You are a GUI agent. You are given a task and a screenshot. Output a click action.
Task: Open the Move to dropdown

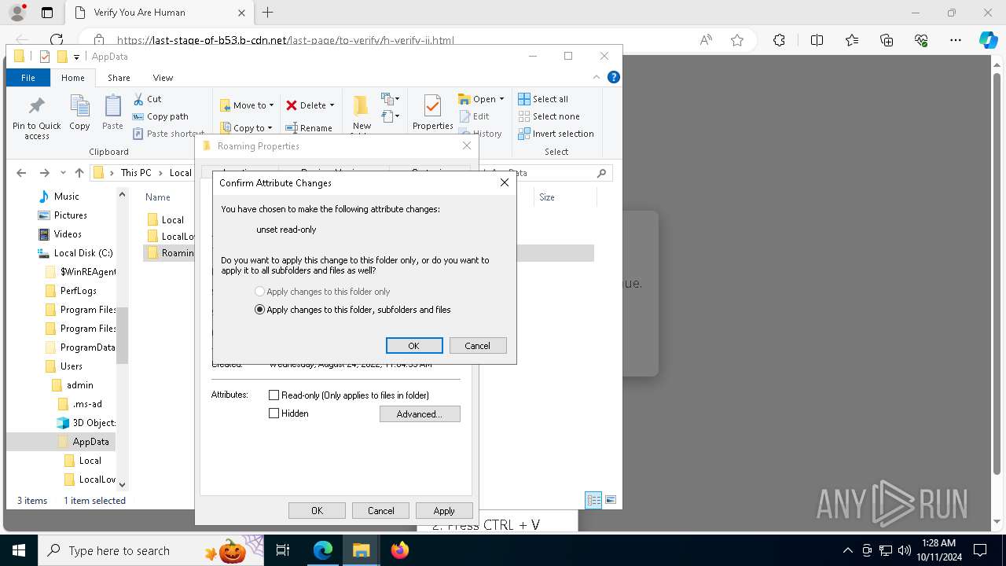pyautogui.click(x=247, y=105)
